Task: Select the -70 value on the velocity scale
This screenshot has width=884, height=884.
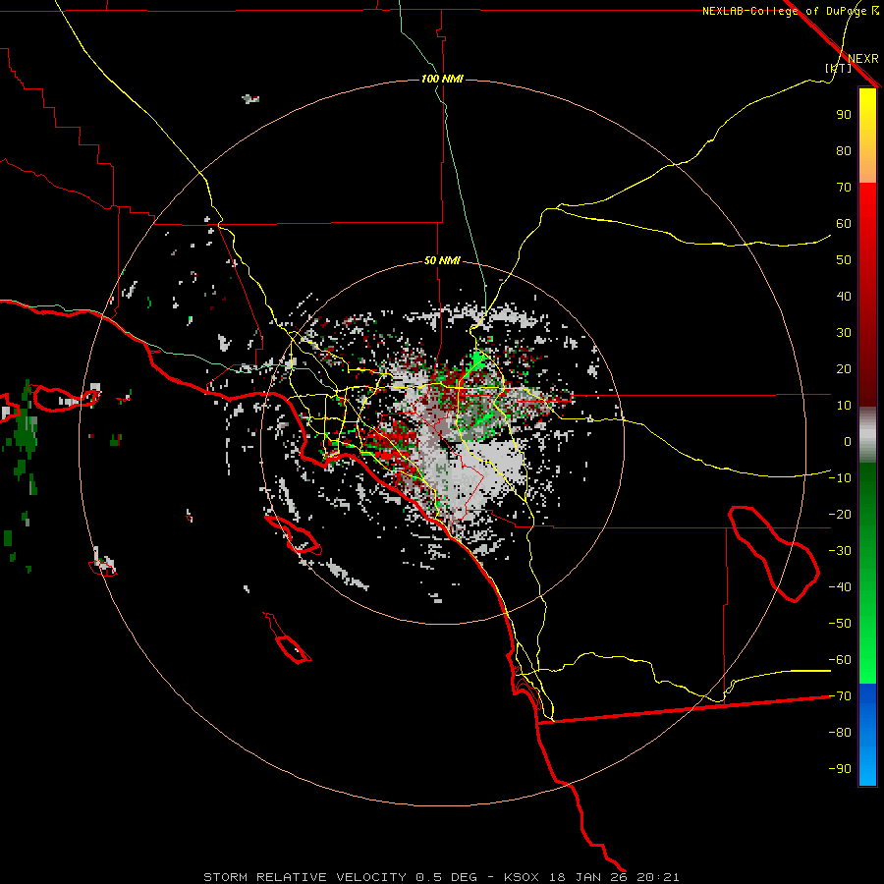Action: (840, 696)
